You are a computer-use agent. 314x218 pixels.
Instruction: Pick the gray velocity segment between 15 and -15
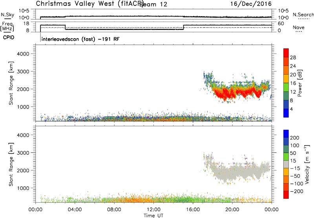pos(286,164)
